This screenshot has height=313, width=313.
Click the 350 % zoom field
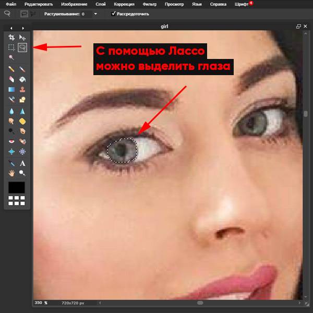(x=41, y=303)
